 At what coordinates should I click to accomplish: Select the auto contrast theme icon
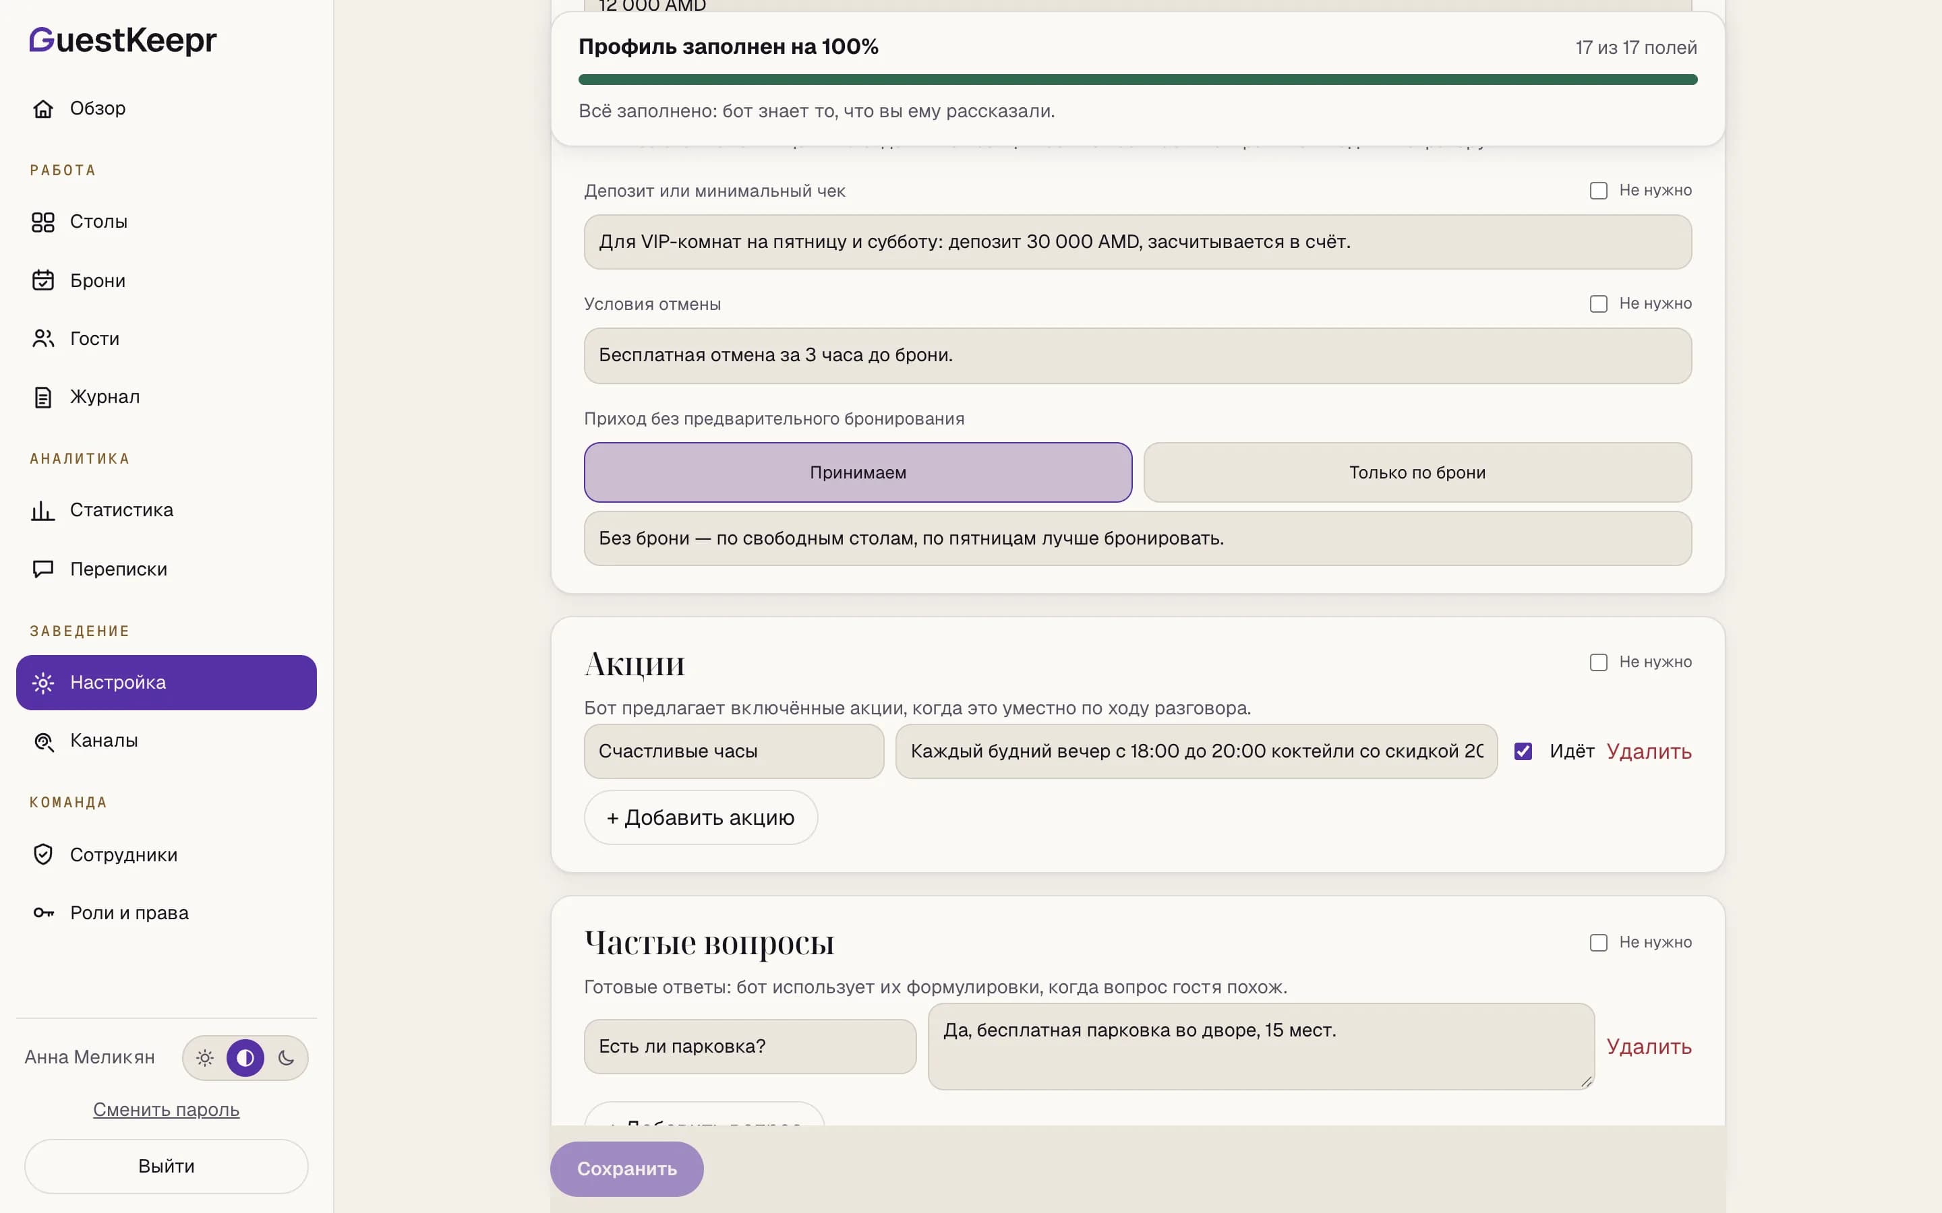245,1057
